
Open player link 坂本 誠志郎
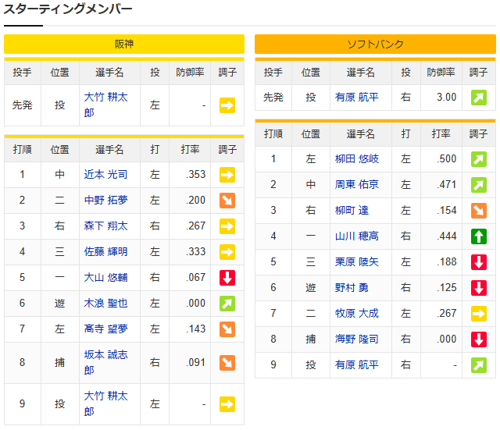[x=105, y=362]
